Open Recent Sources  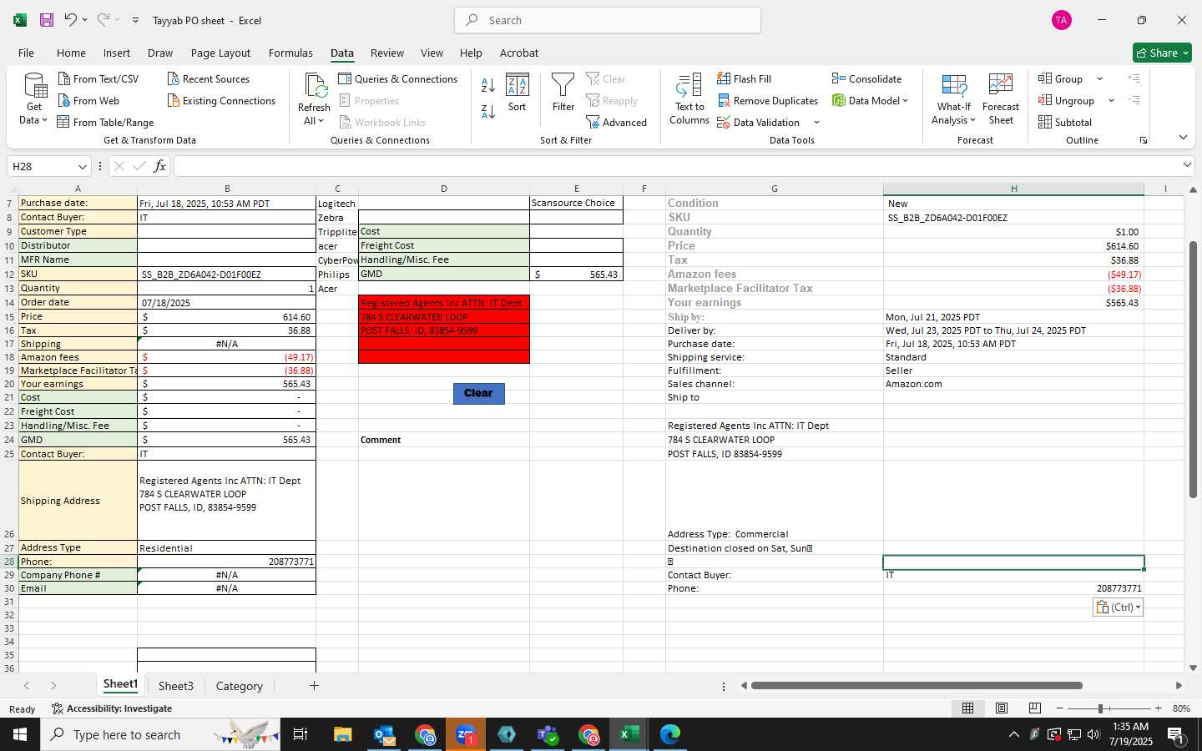[x=209, y=78]
